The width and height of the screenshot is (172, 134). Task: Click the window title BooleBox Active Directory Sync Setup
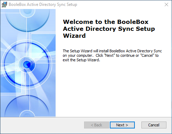(x=43, y=5)
